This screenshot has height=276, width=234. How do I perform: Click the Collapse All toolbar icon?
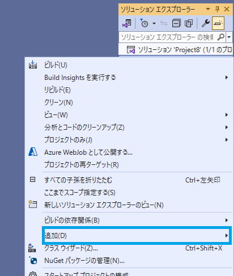(176, 23)
